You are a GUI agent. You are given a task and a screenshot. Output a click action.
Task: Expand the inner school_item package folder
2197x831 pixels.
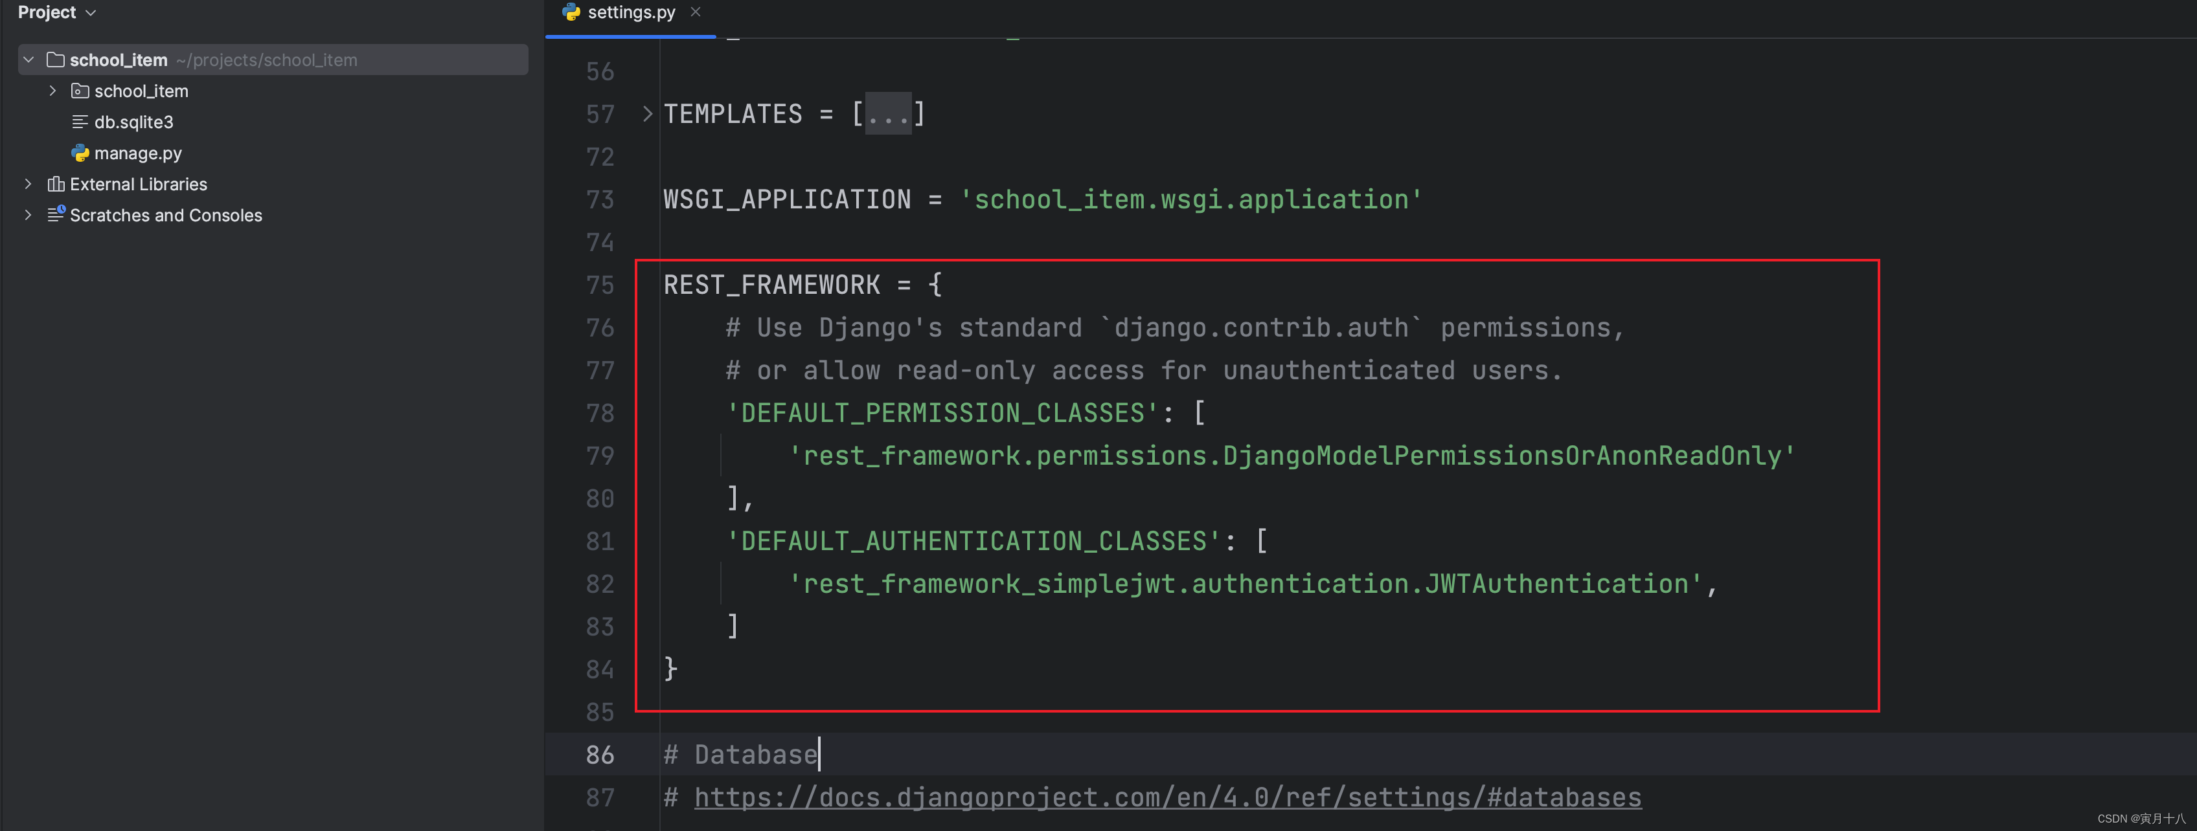53,91
